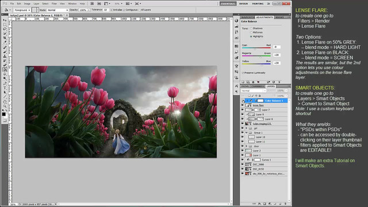Select the Dodge tool
This screenshot has width=368, height=207.
tap(5, 79)
